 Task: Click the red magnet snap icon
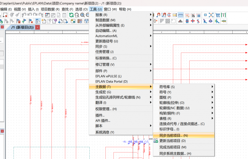tap(159, 15)
